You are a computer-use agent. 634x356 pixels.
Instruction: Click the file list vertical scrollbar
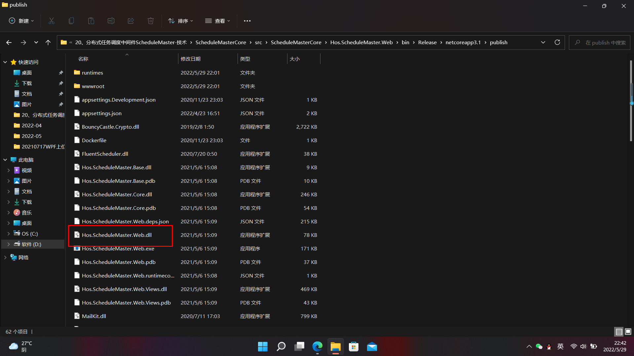(631, 101)
